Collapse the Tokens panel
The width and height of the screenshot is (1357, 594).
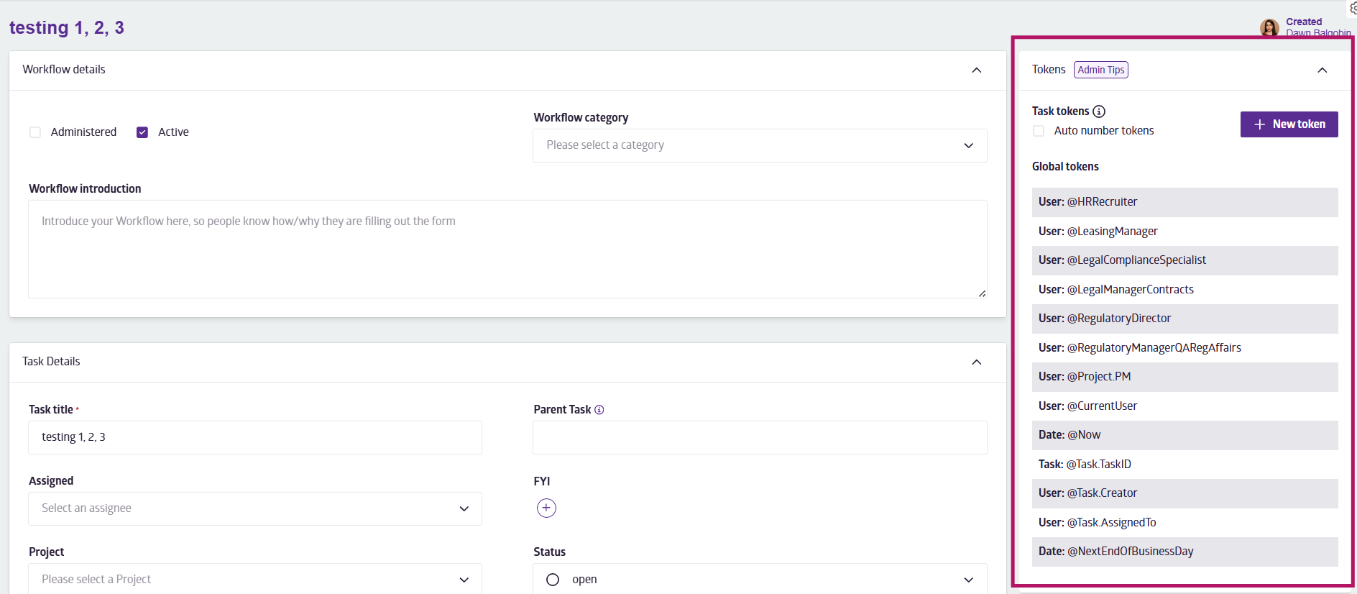pyautogui.click(x=1322, y=70)
